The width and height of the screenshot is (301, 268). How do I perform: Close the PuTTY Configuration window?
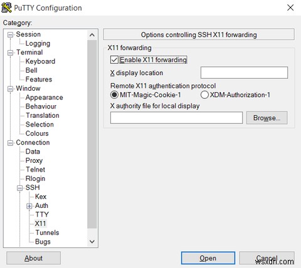pyautogui.click(x=290, y=8)
